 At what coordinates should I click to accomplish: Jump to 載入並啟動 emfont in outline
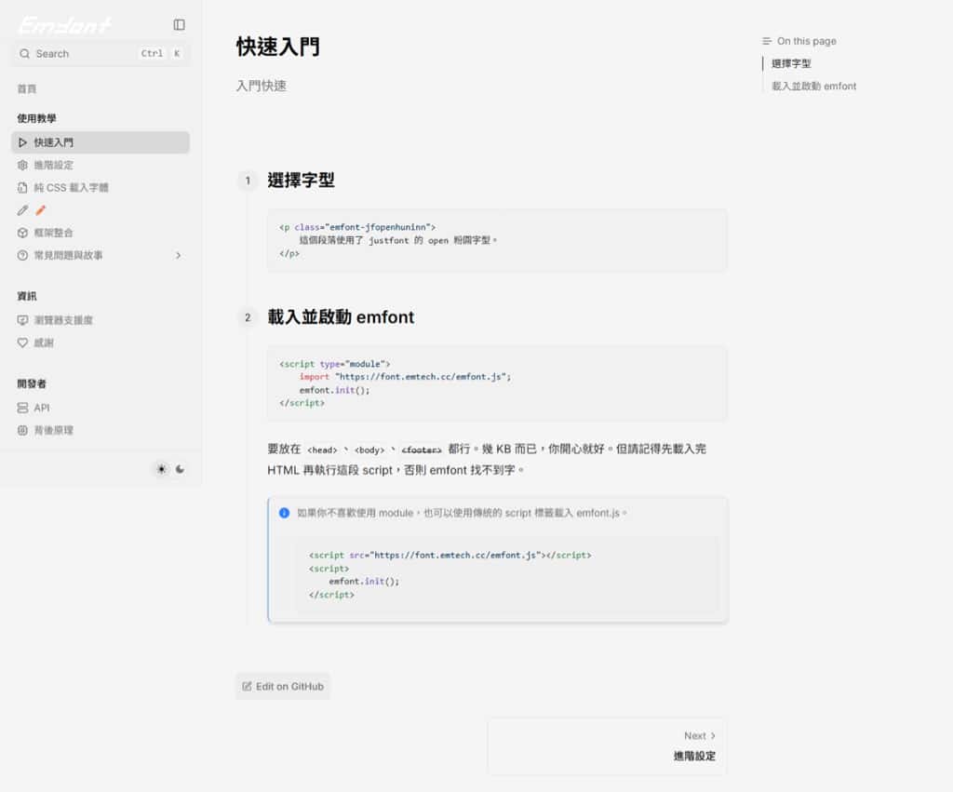point(813,87)
